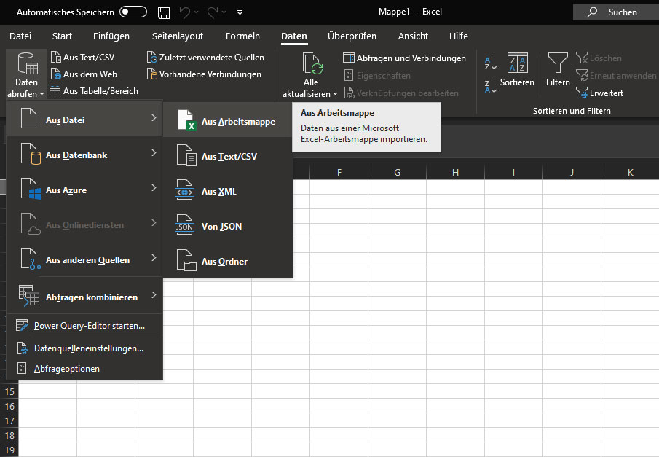Select column H header
The height and width of the screenshot is (457, 659).
(455, 172)
